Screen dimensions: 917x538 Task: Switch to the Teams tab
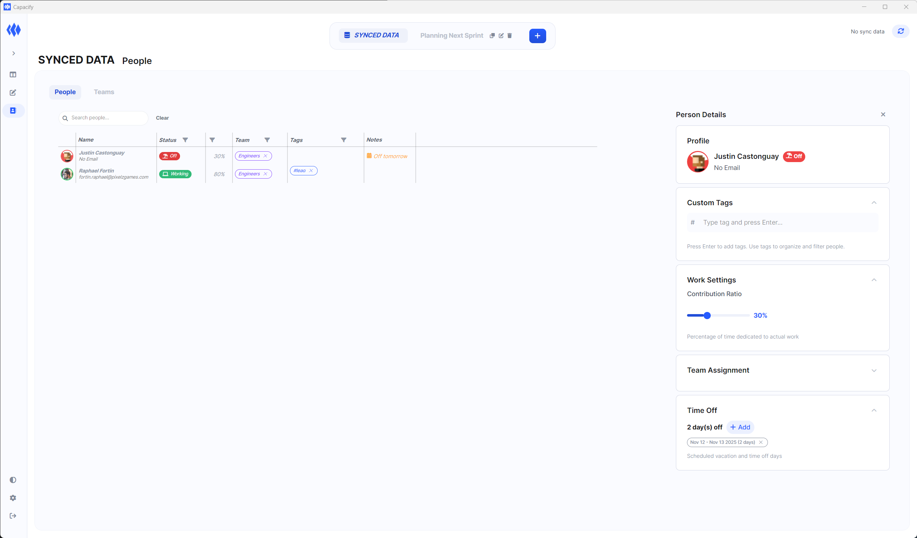point(104,92)
